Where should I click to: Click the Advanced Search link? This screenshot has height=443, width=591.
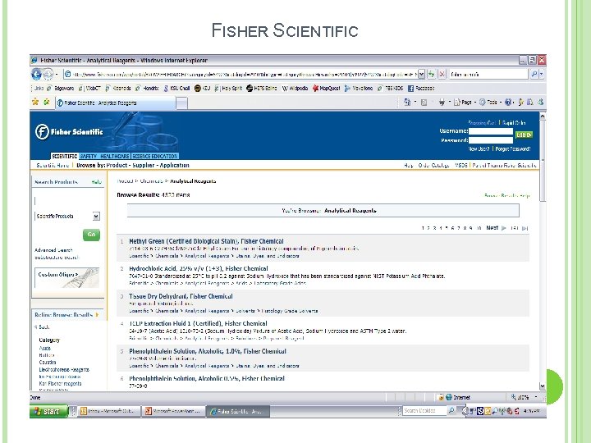[x=53, y=250]
